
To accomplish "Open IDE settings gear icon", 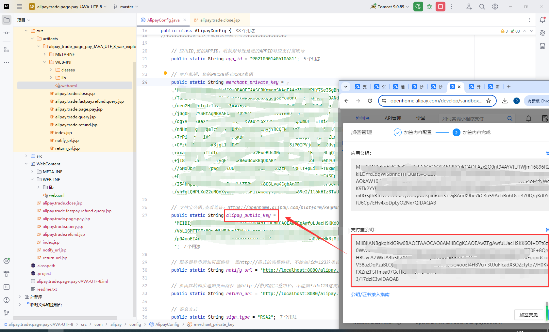I will pos(495,7).
